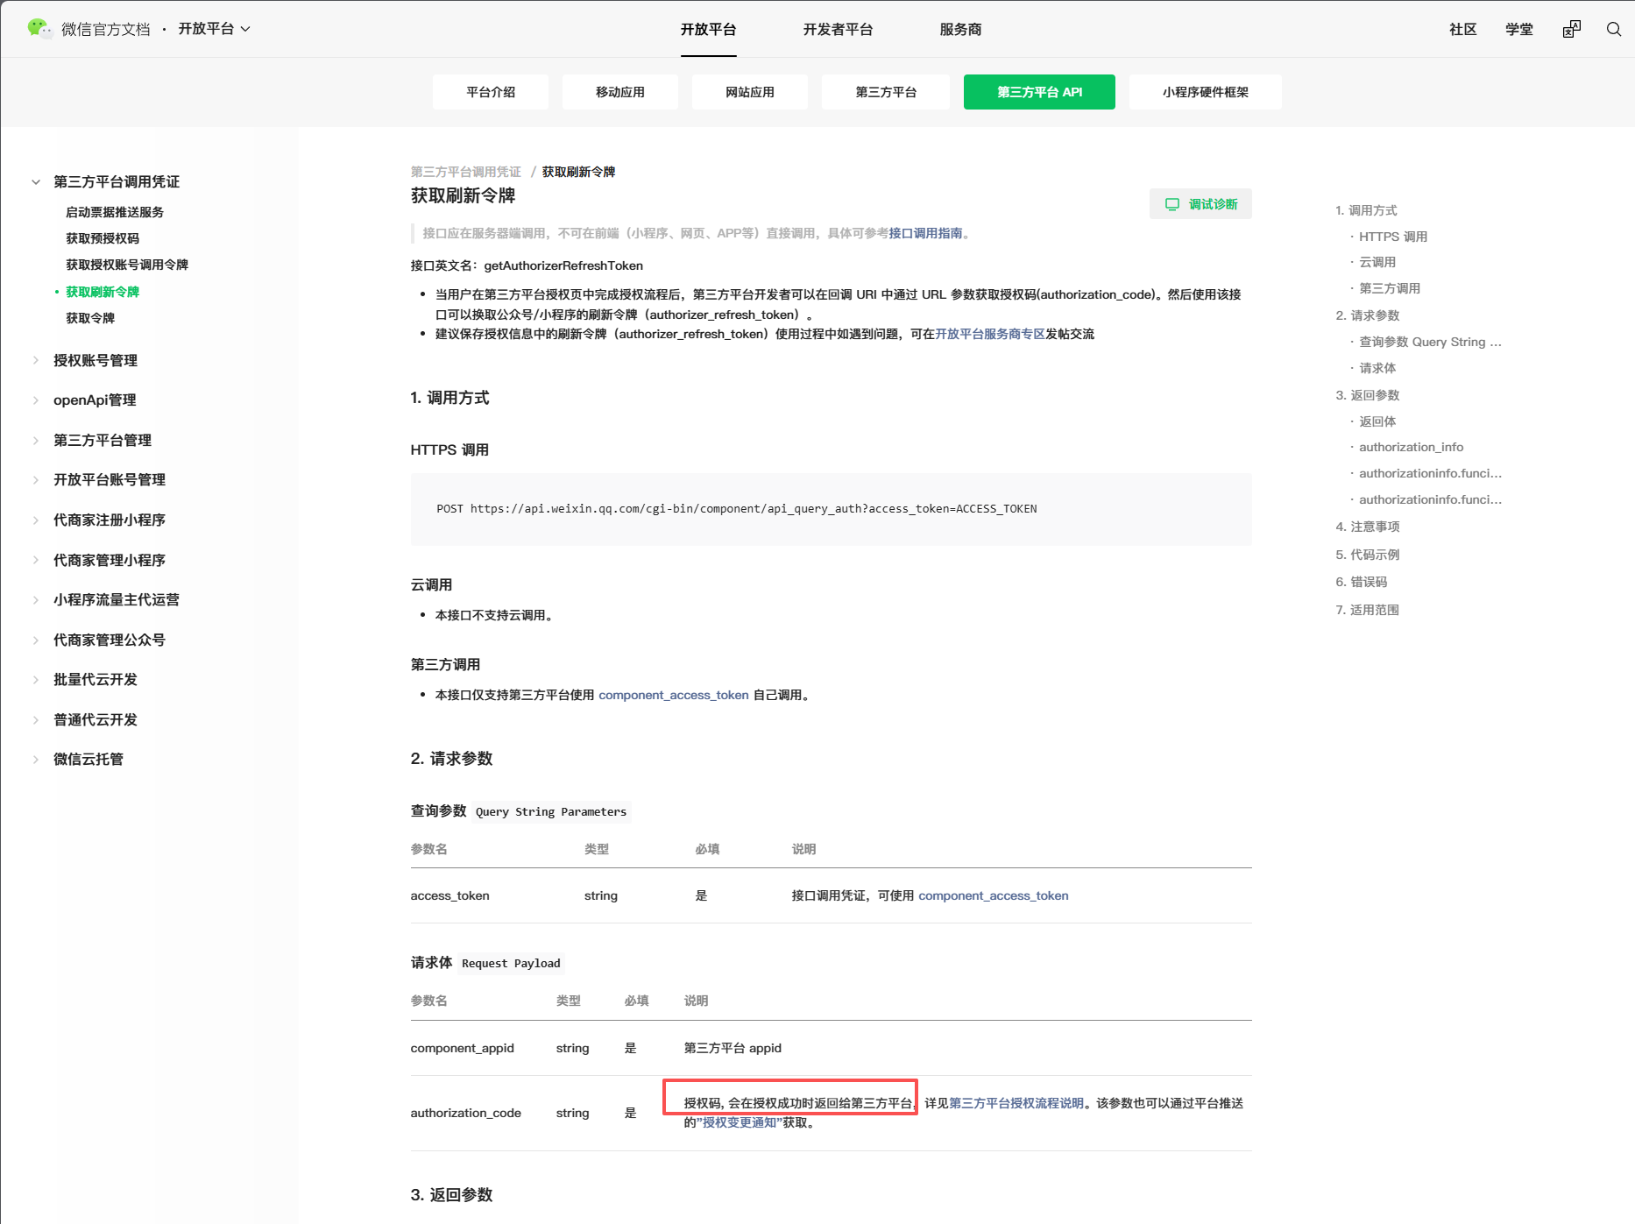Open 学堂 in the header
Image resolution: width=1635 pixels, height=1224 pixels.
point(1518,29)
